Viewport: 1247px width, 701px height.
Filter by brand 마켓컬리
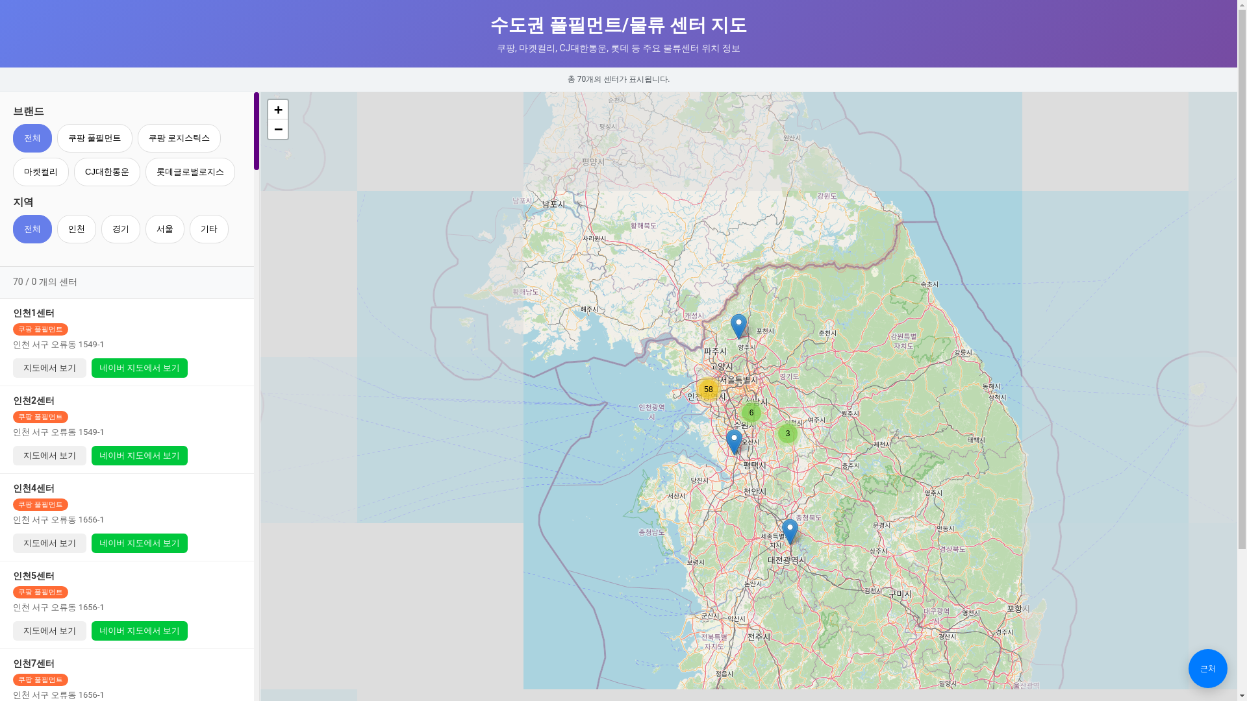[x=41, y=172]
